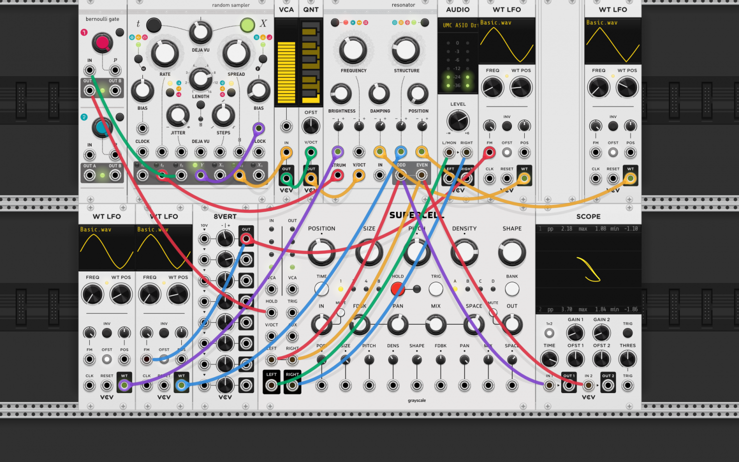This screenshot has height=462, width=739.
Task: Click FM jack on WT LFO beside AUDIO
Action: click(489, 153)
